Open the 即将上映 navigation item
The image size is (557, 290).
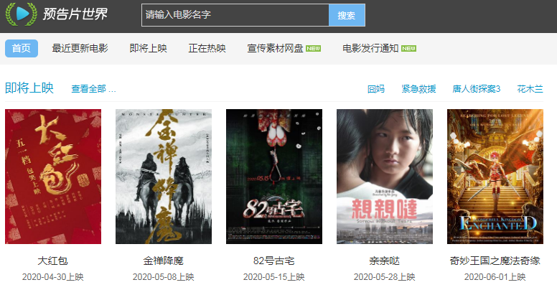coord(148,48)
